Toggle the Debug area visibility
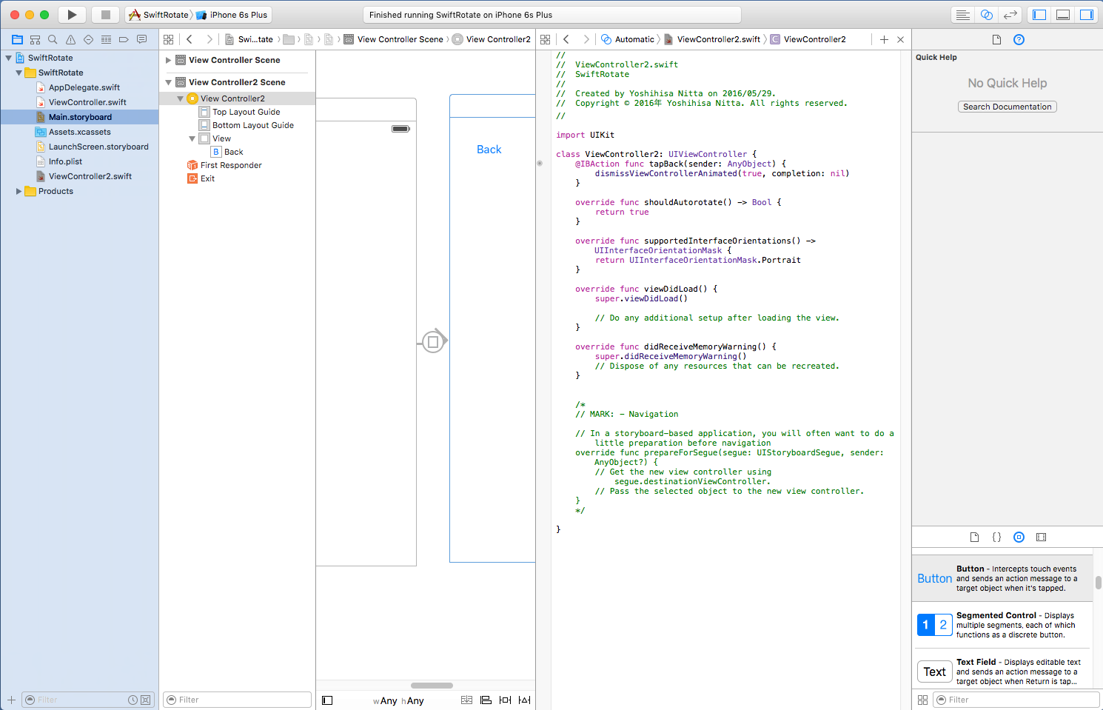1103x710 pixels. click(1063, 15)
